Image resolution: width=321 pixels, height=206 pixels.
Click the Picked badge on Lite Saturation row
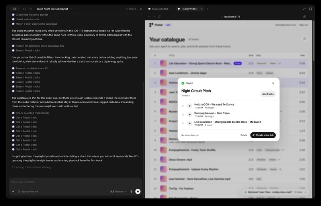[x=238, y=63]
